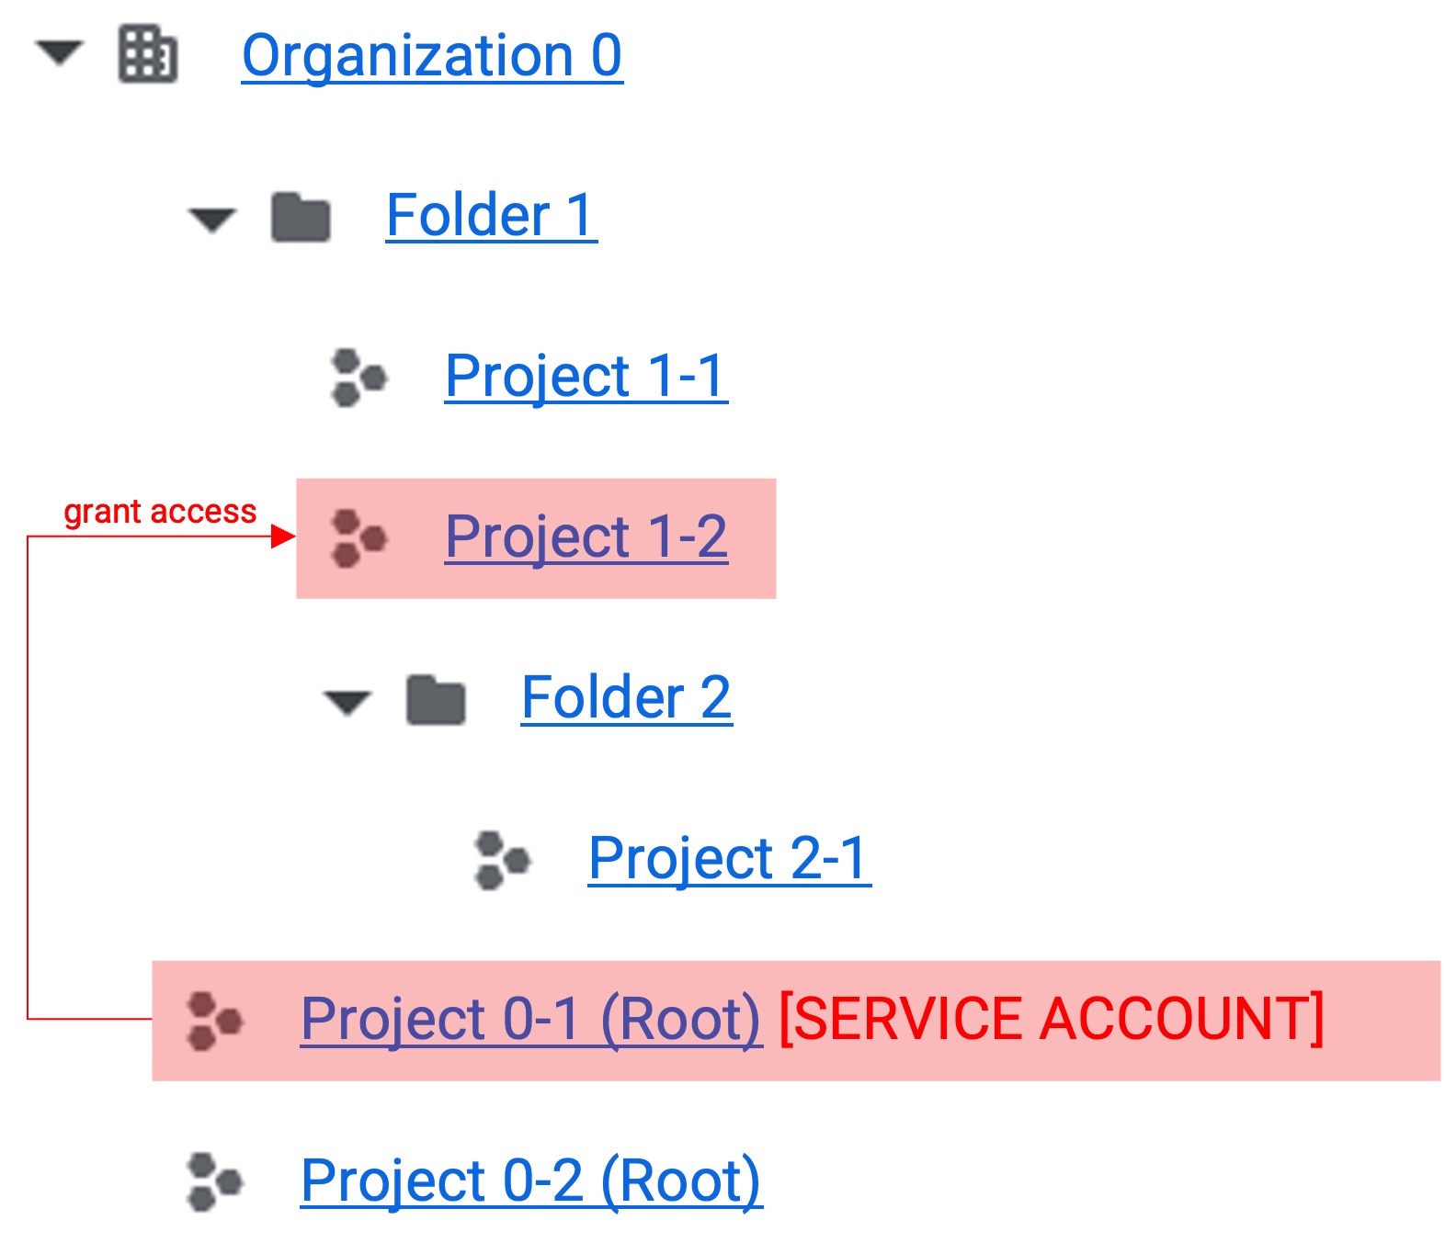Collapse the Organization 0 tree node
Image resolution: width=1445 pixels, height=1254 pixels.
click(60, 52)
